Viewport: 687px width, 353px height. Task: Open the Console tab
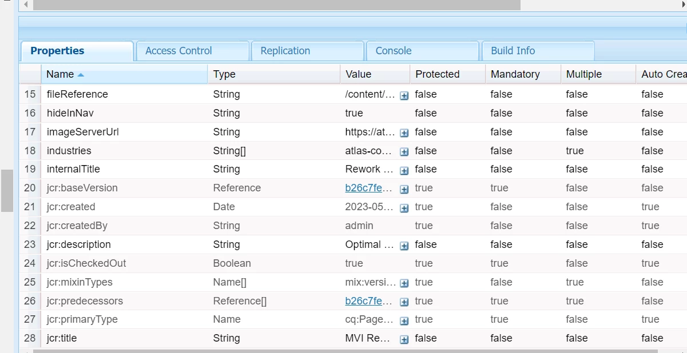(423, 51)
